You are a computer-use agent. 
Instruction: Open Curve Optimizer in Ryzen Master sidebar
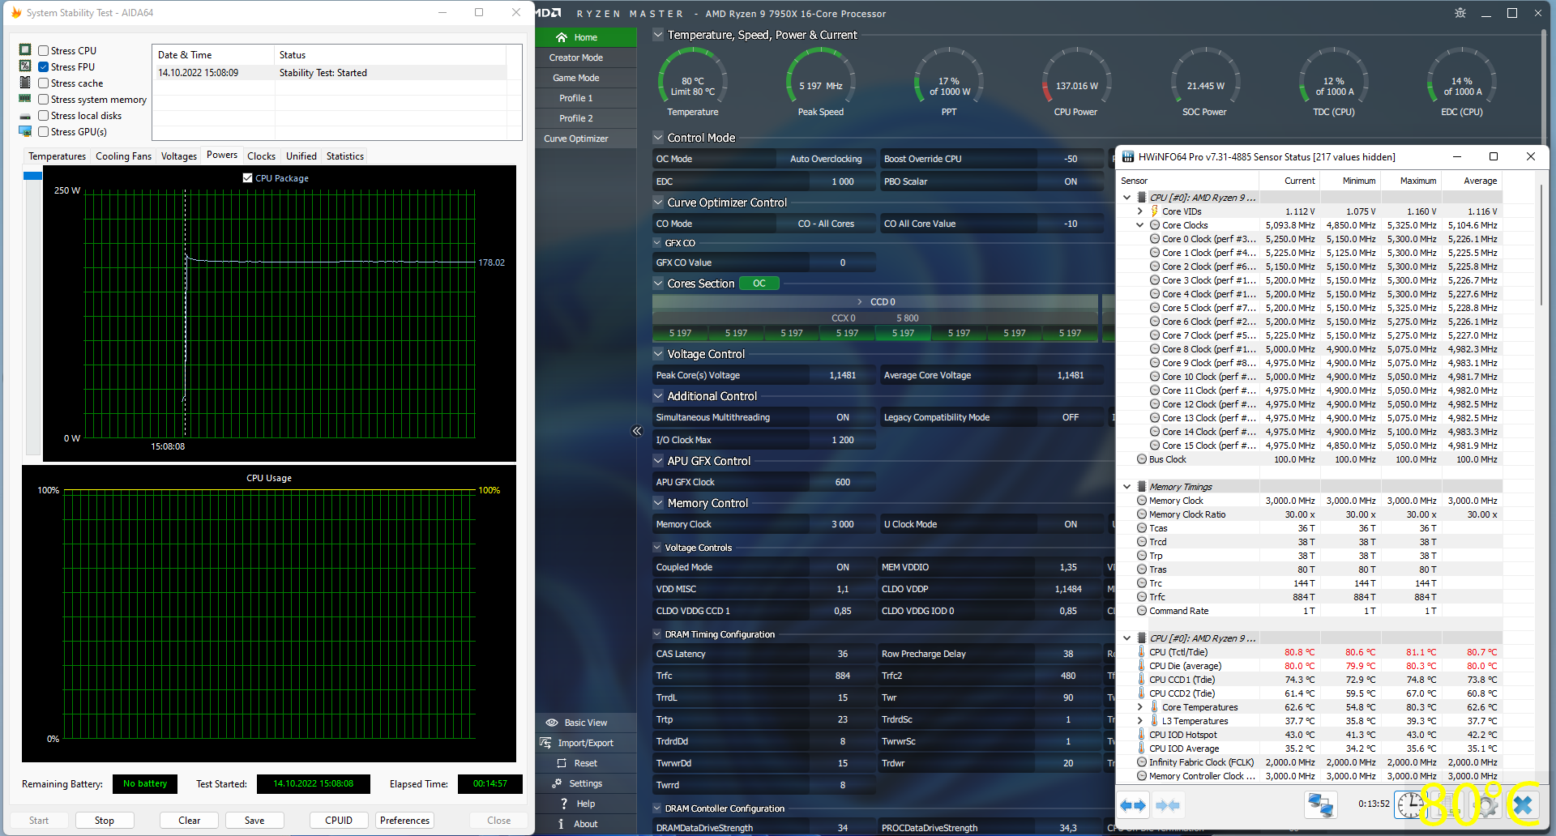pyautogui.click(x=585, y=139)
